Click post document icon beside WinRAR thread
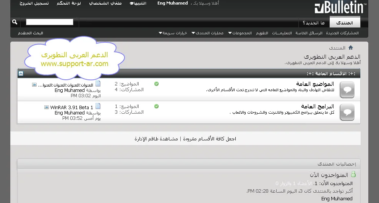 point(98,106)
